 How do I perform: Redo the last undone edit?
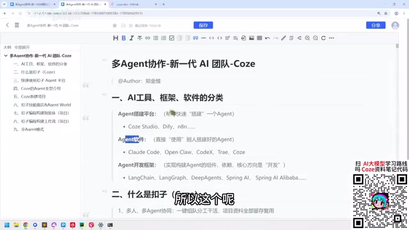point(275,38)
